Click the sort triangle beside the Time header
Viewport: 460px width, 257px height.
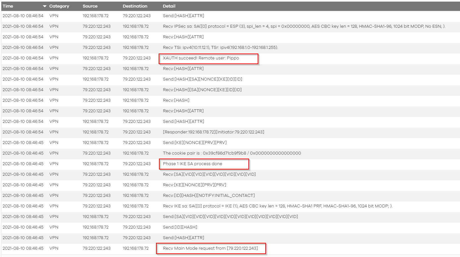pos(44,6)
